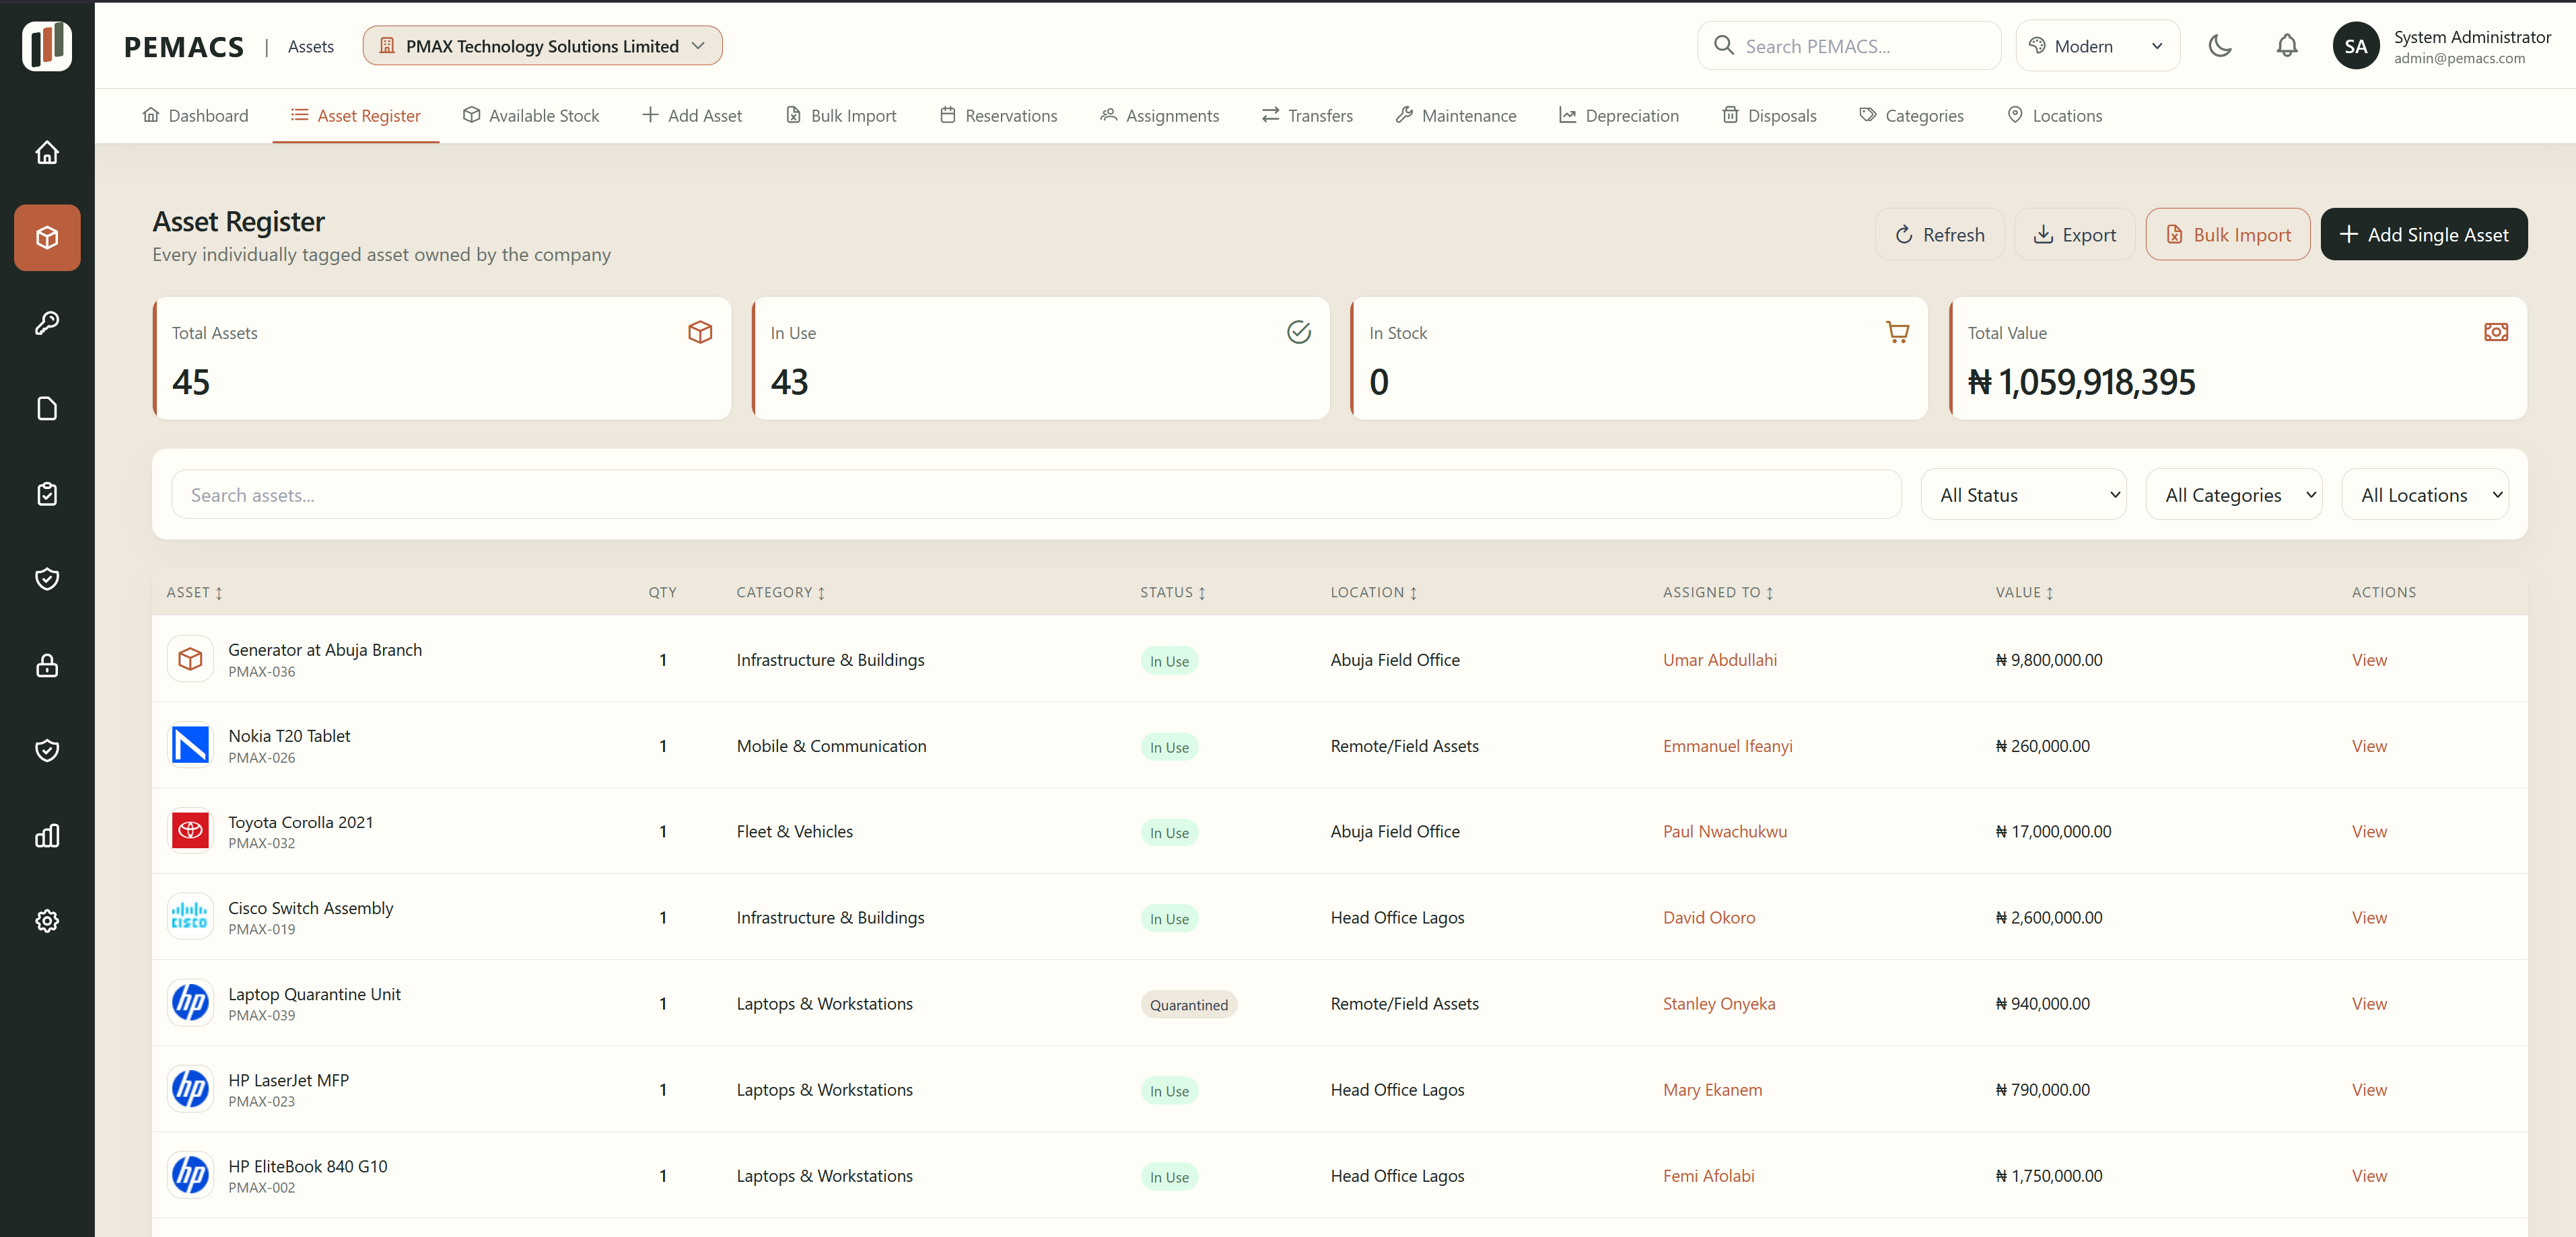Sort table by Value column
Viewport: 2576px width, 1237px height.
(x=2024, y=593)
